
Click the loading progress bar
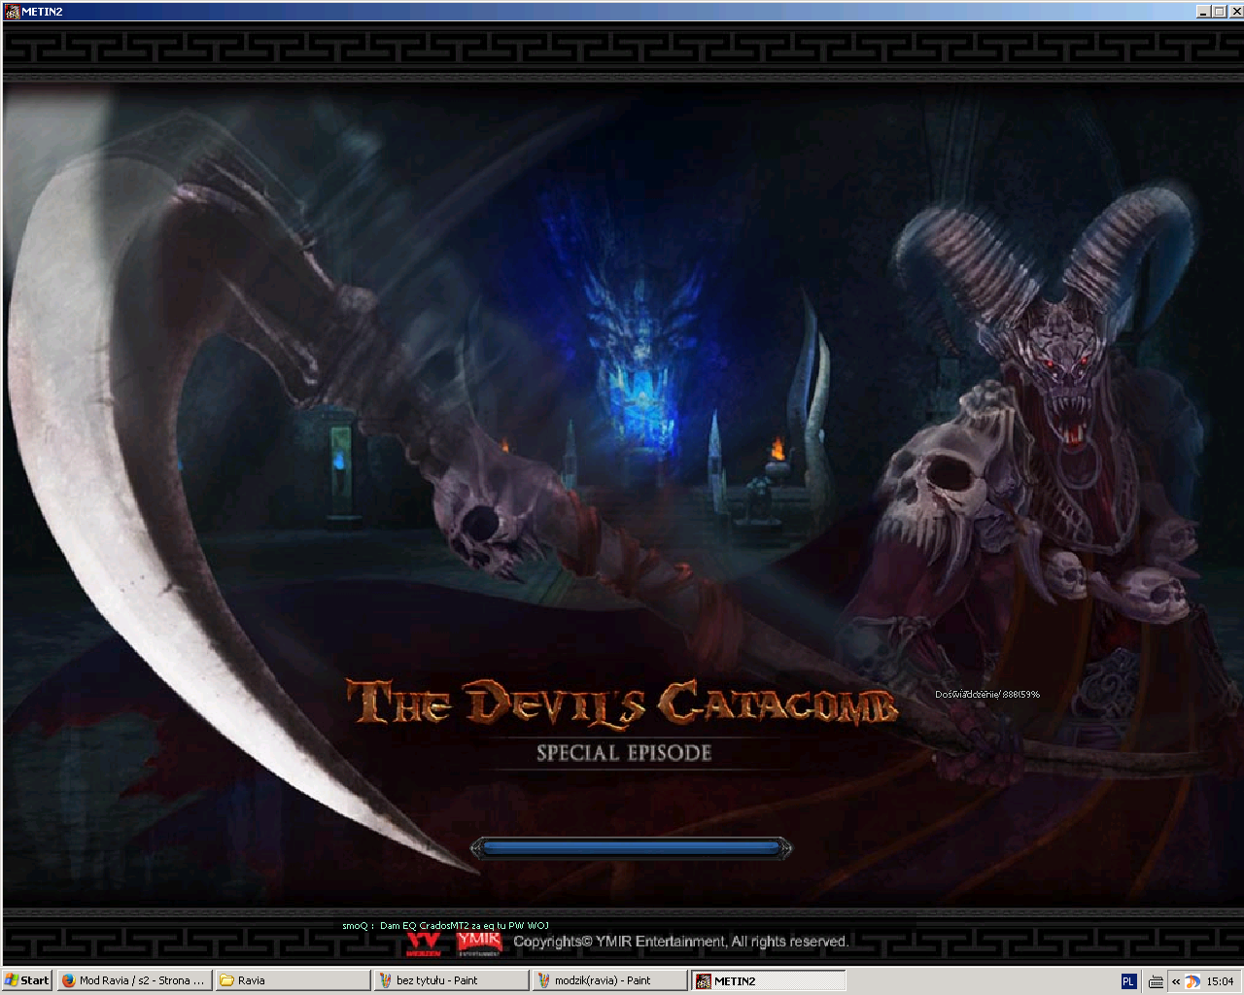tap(631, 848)
